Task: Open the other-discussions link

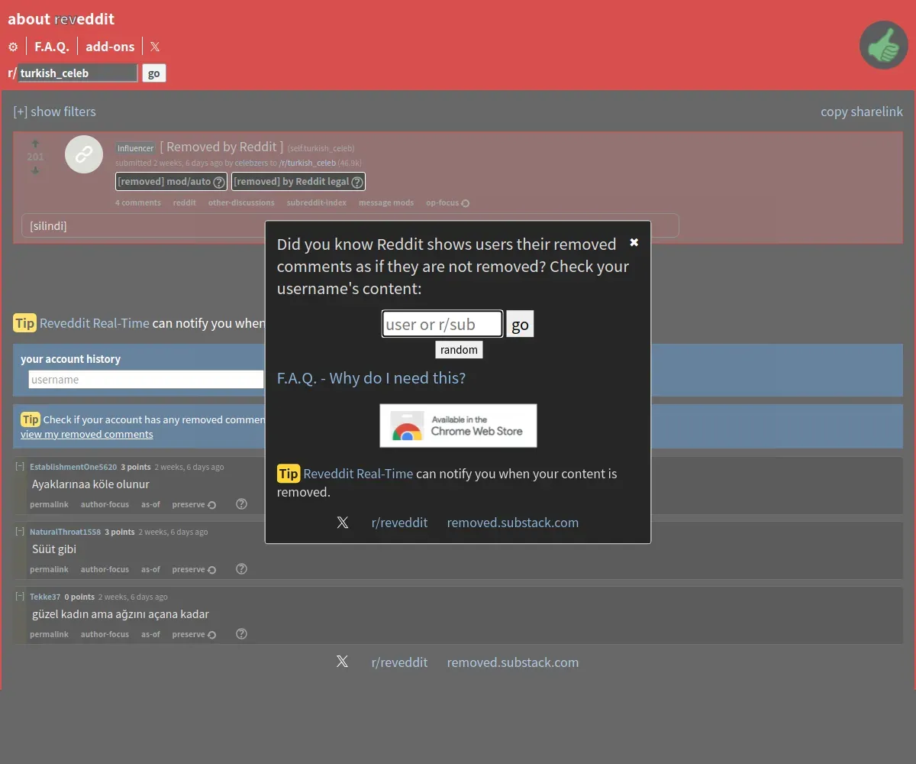Action: tap(241, 202)
